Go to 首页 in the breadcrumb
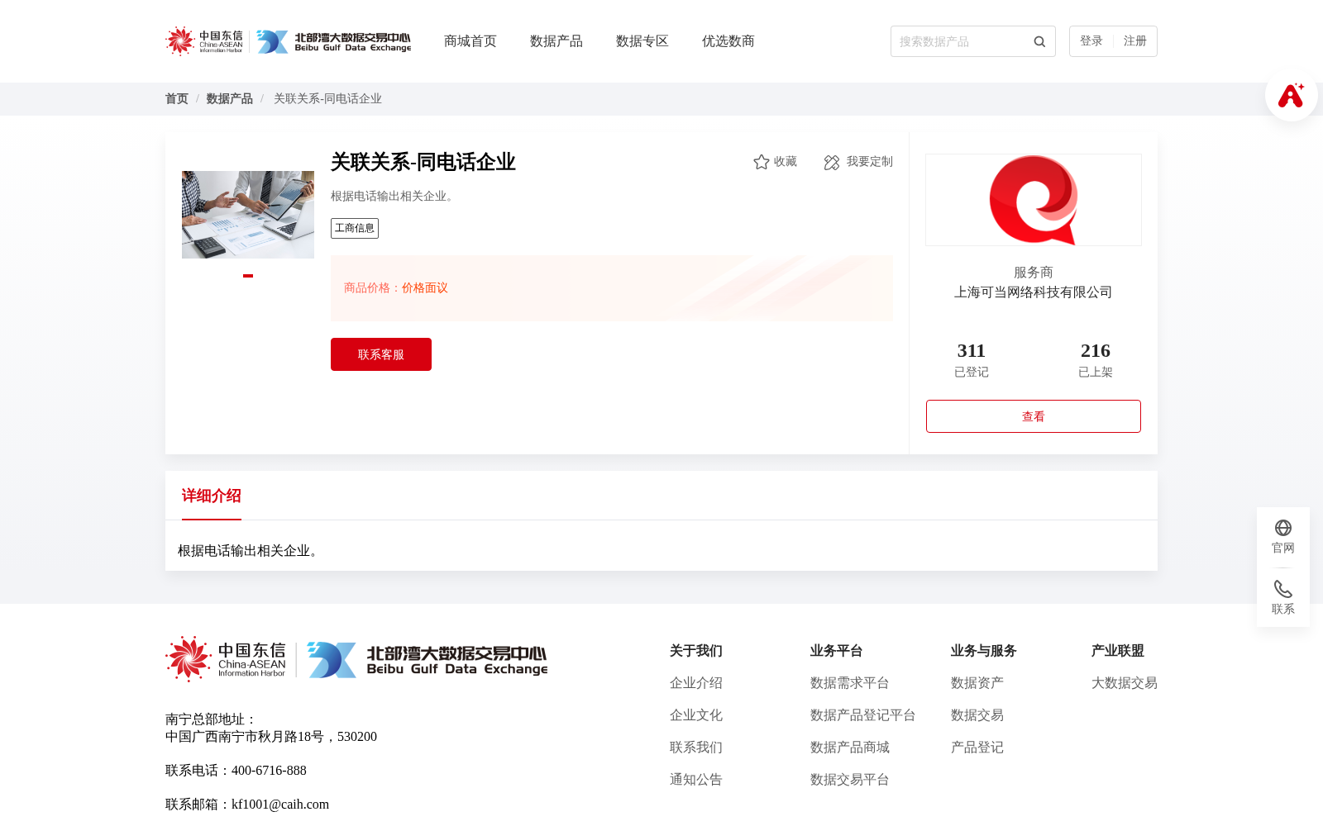1323x826 pixels. tap(177, 99)
